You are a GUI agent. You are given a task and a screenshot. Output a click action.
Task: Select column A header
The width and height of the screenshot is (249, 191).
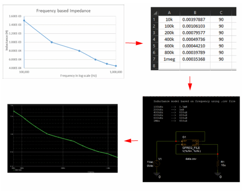click(169, 12)
